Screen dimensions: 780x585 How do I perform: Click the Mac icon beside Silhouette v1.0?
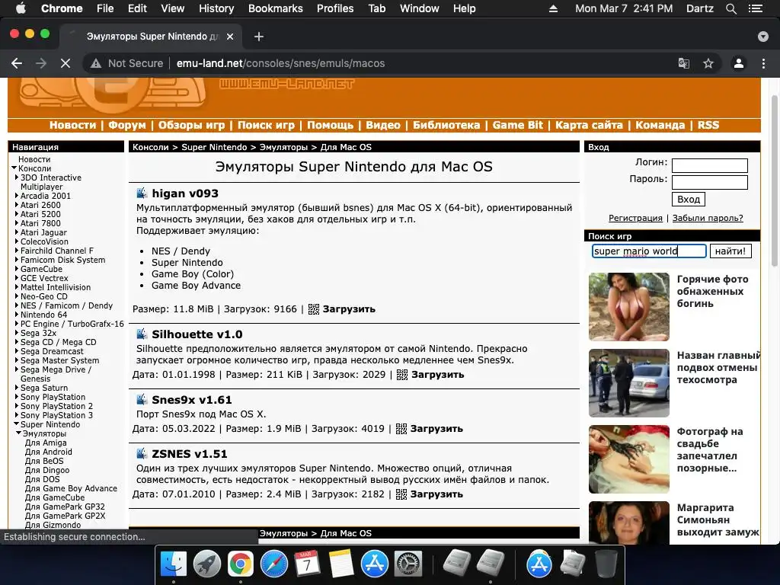click(142, 334)
